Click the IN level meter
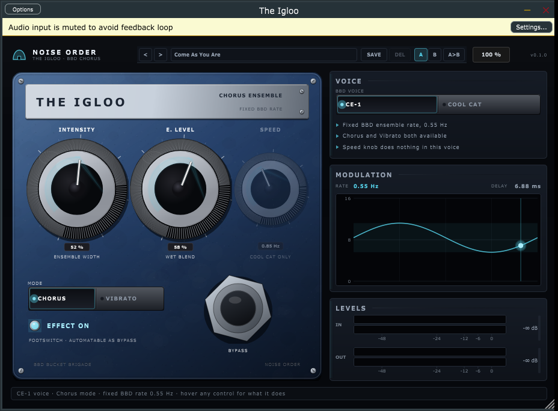 429,324
